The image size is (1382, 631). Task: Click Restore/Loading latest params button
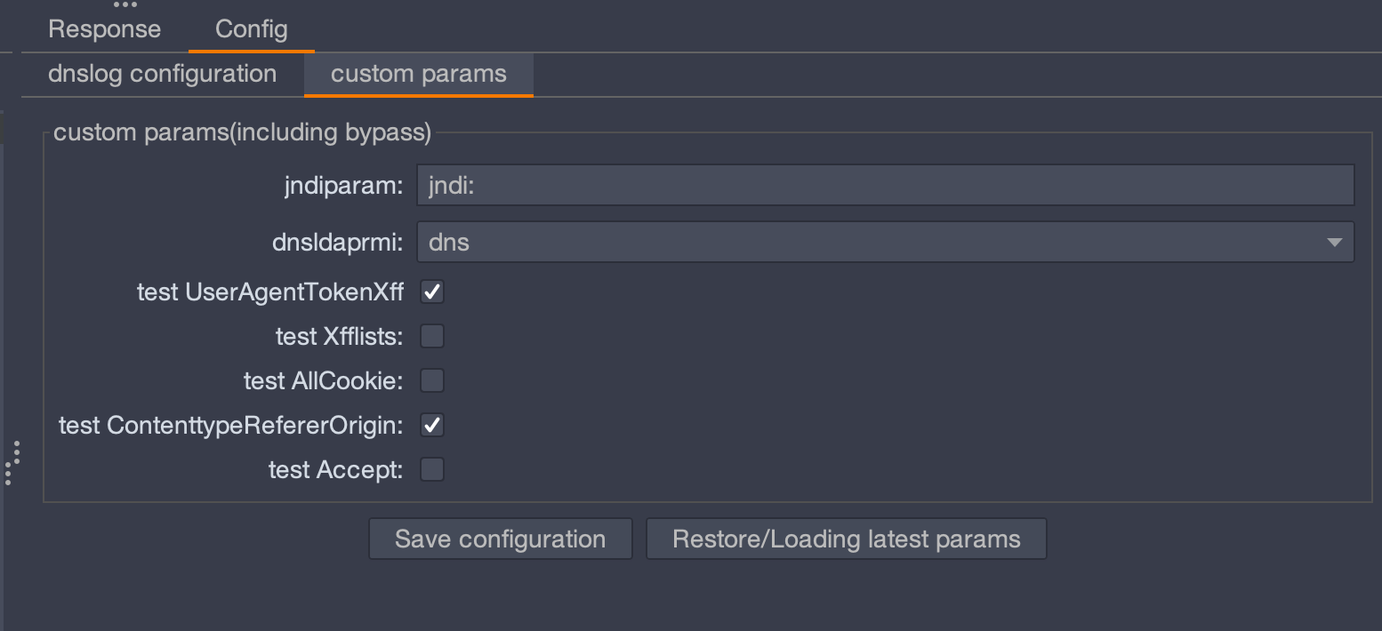[x=846, y=539]
